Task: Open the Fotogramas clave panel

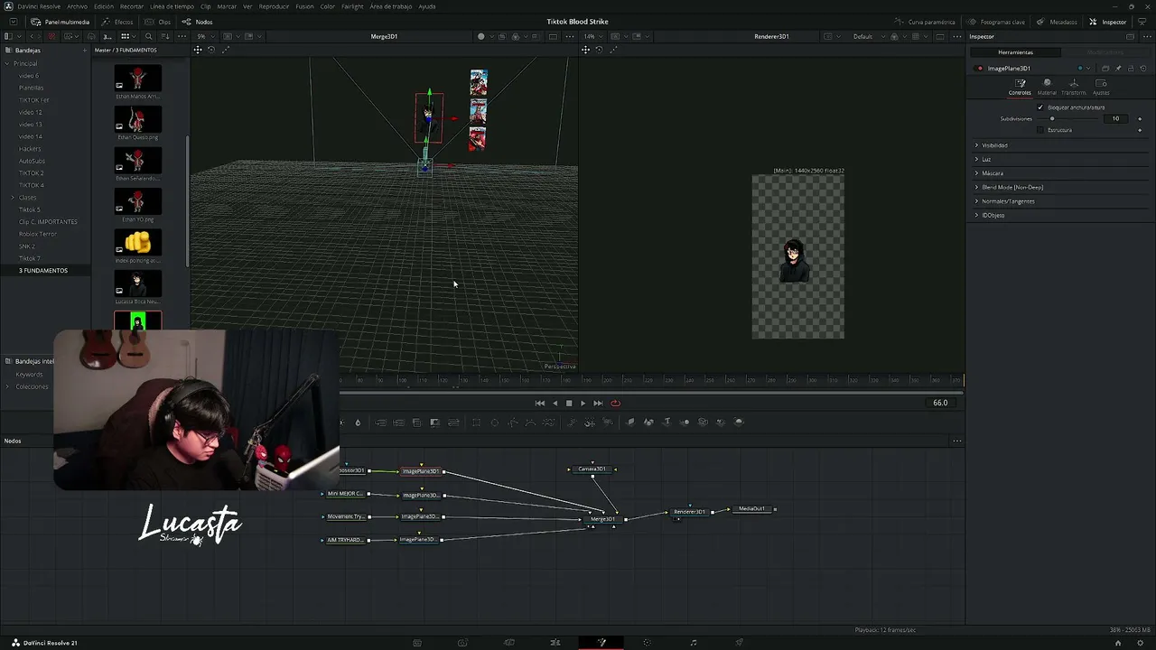Action: (996, 22)
